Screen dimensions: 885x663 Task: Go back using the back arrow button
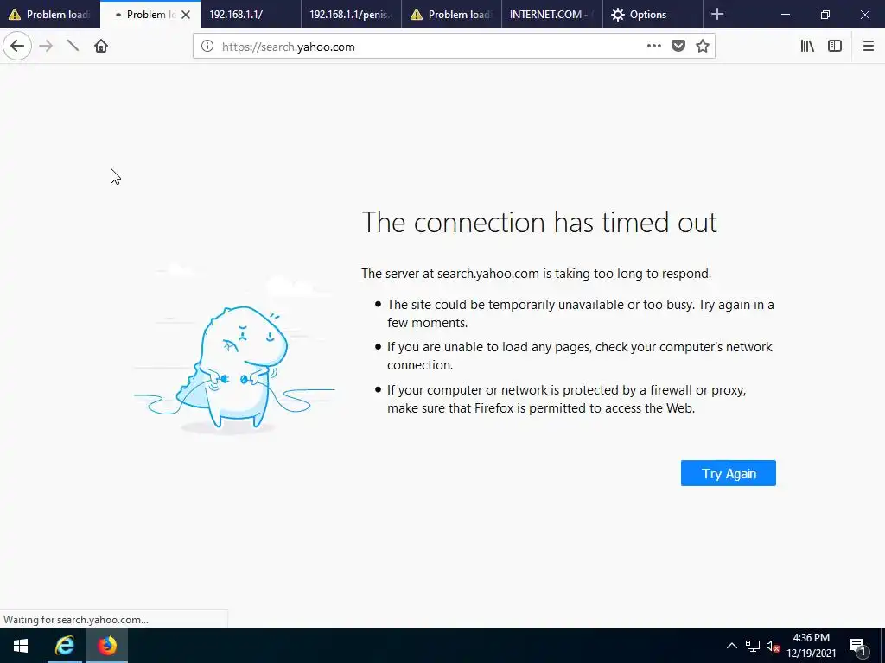click(17, 46)
